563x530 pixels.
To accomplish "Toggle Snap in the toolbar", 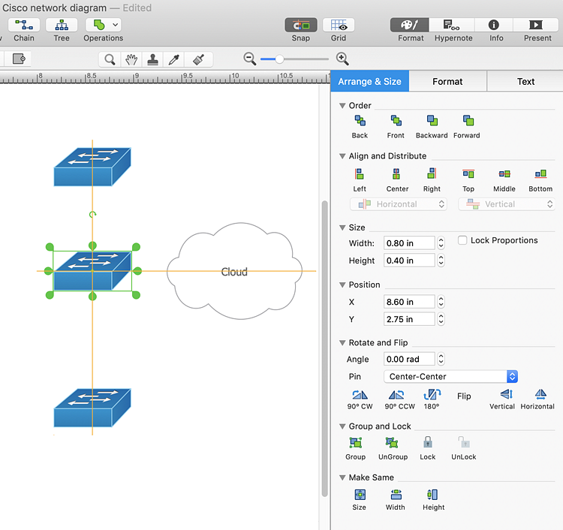I will click(300, 26).
